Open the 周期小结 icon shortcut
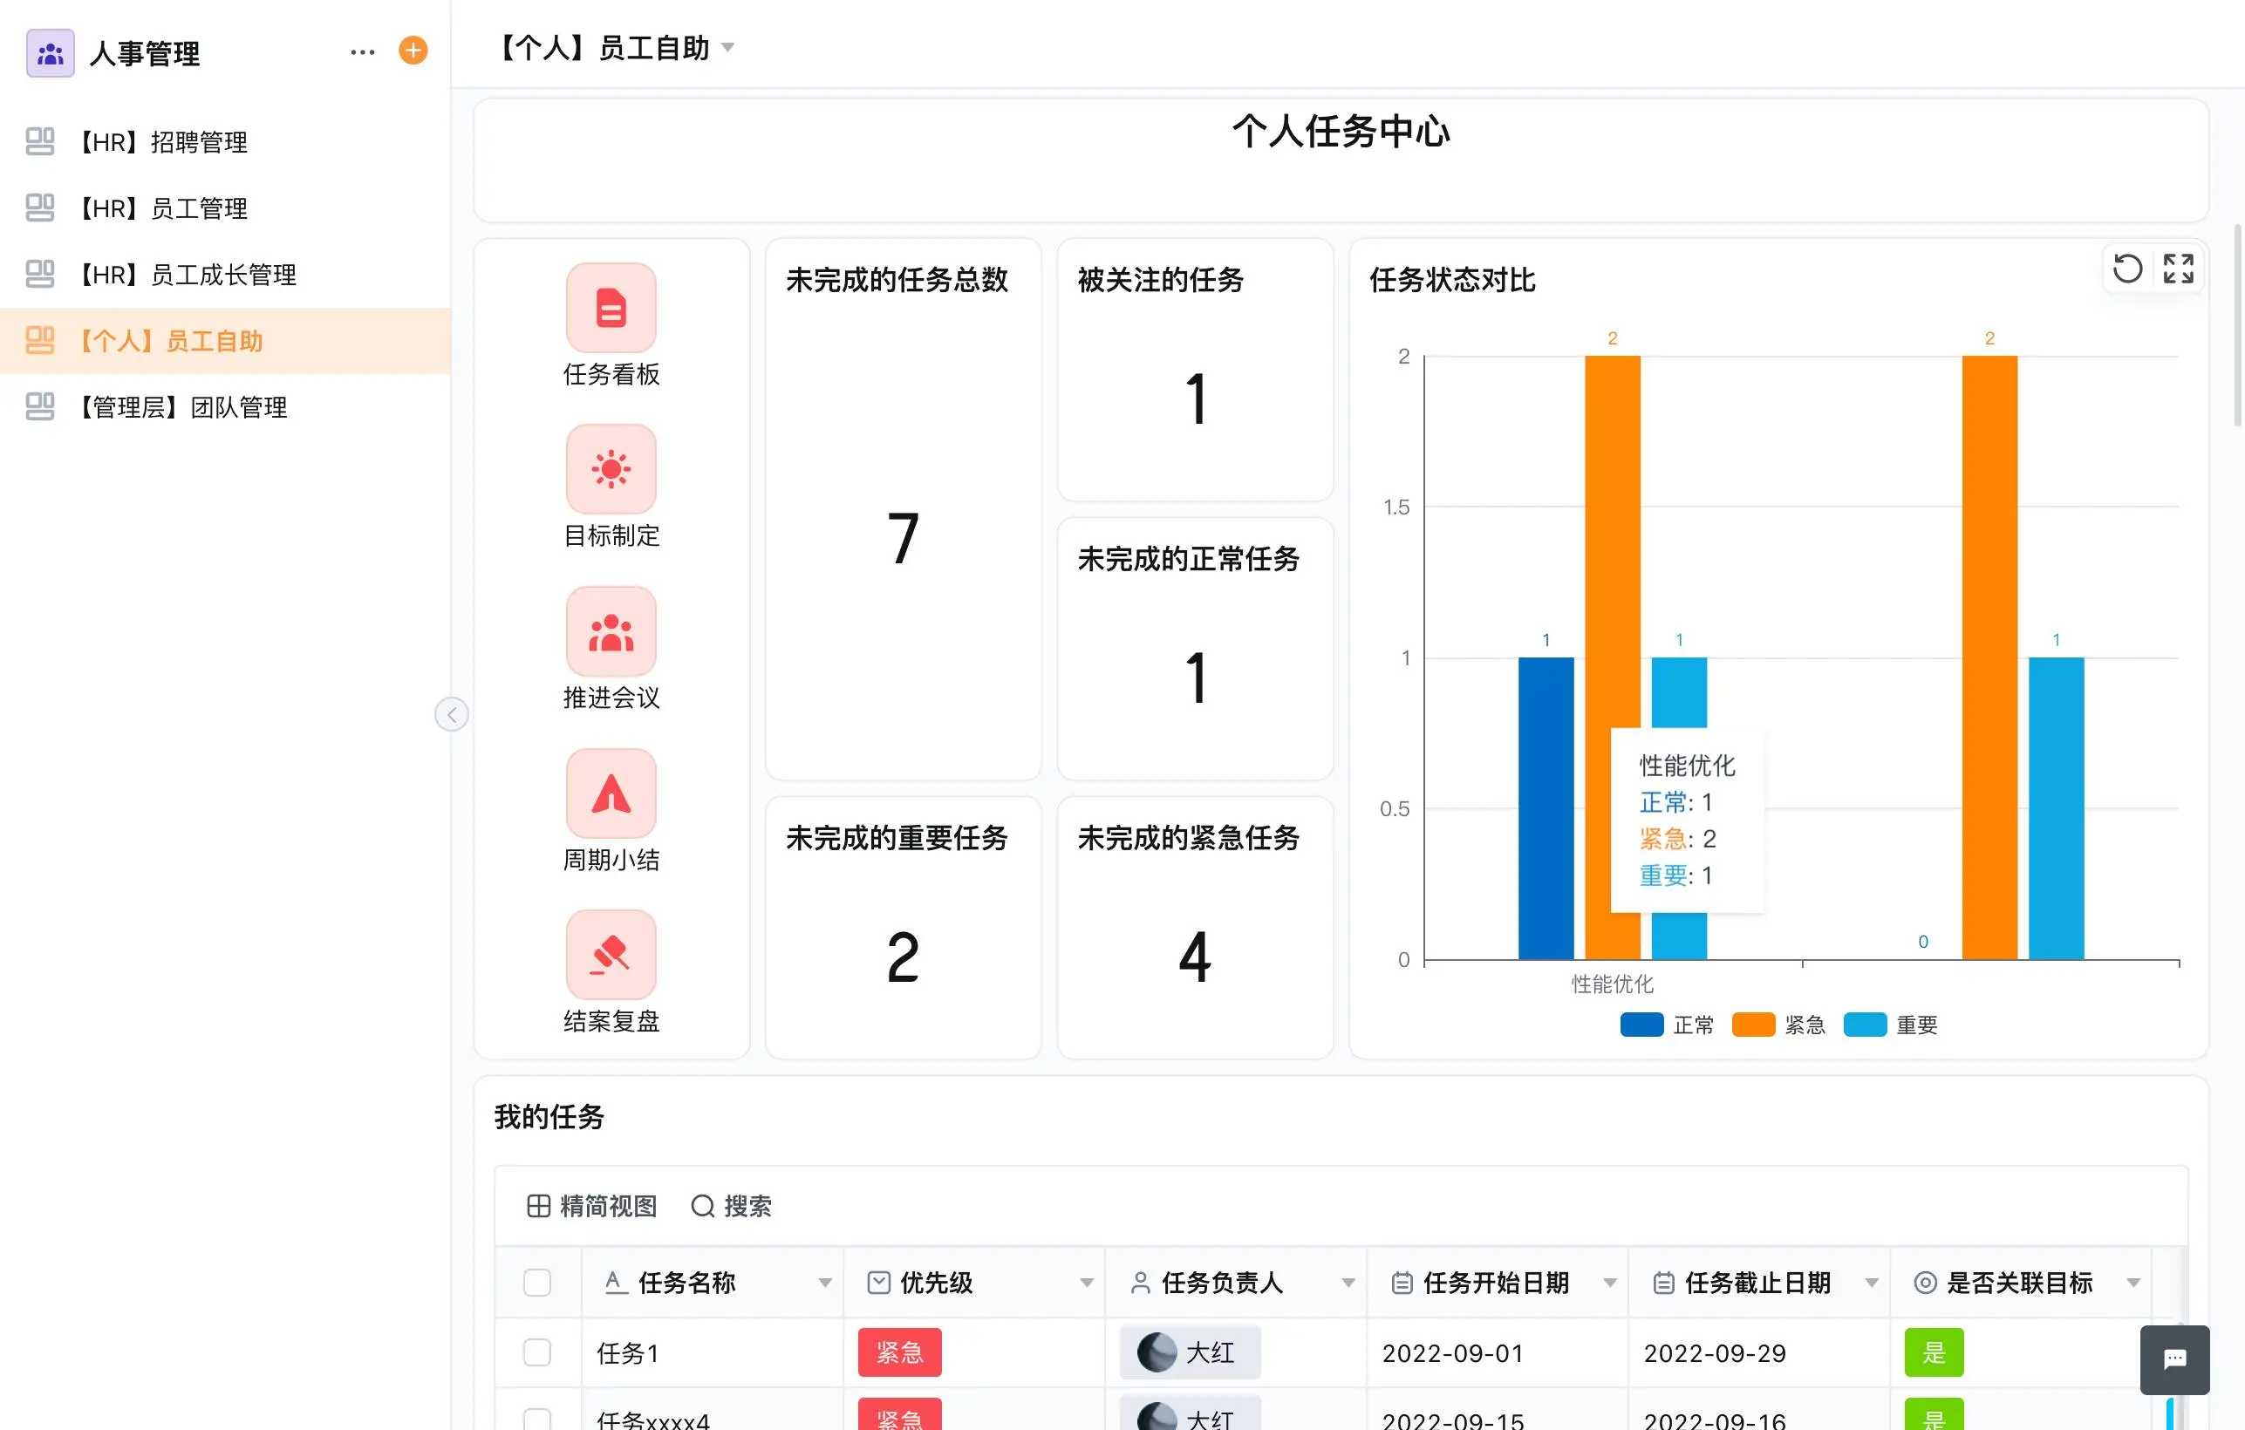This screenshot has width=2245, height=1430. 611,793
